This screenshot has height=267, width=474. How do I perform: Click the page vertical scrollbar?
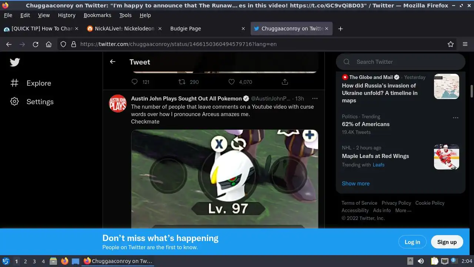(x=471, y=91)
